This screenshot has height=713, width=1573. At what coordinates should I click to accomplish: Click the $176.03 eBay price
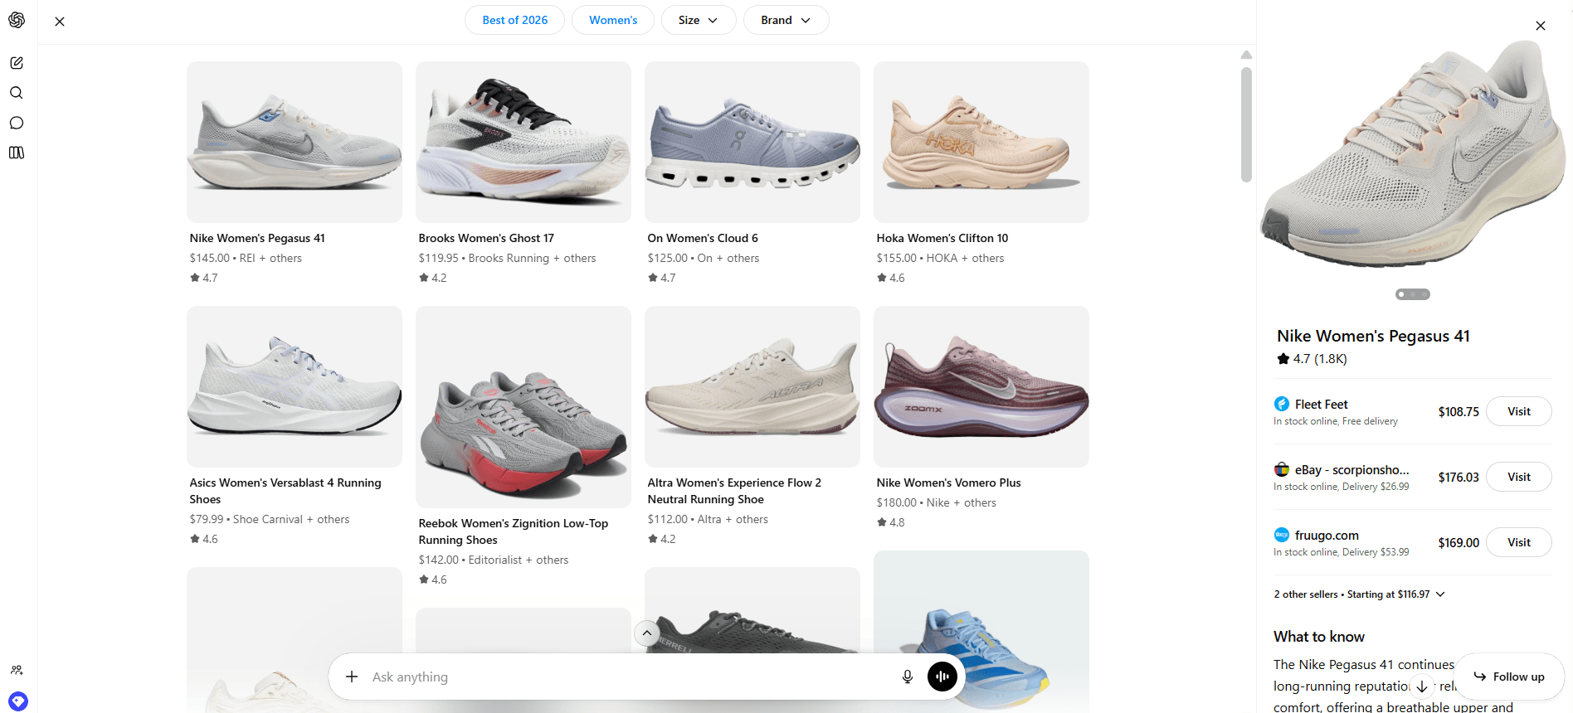(x=1459, y=478)
